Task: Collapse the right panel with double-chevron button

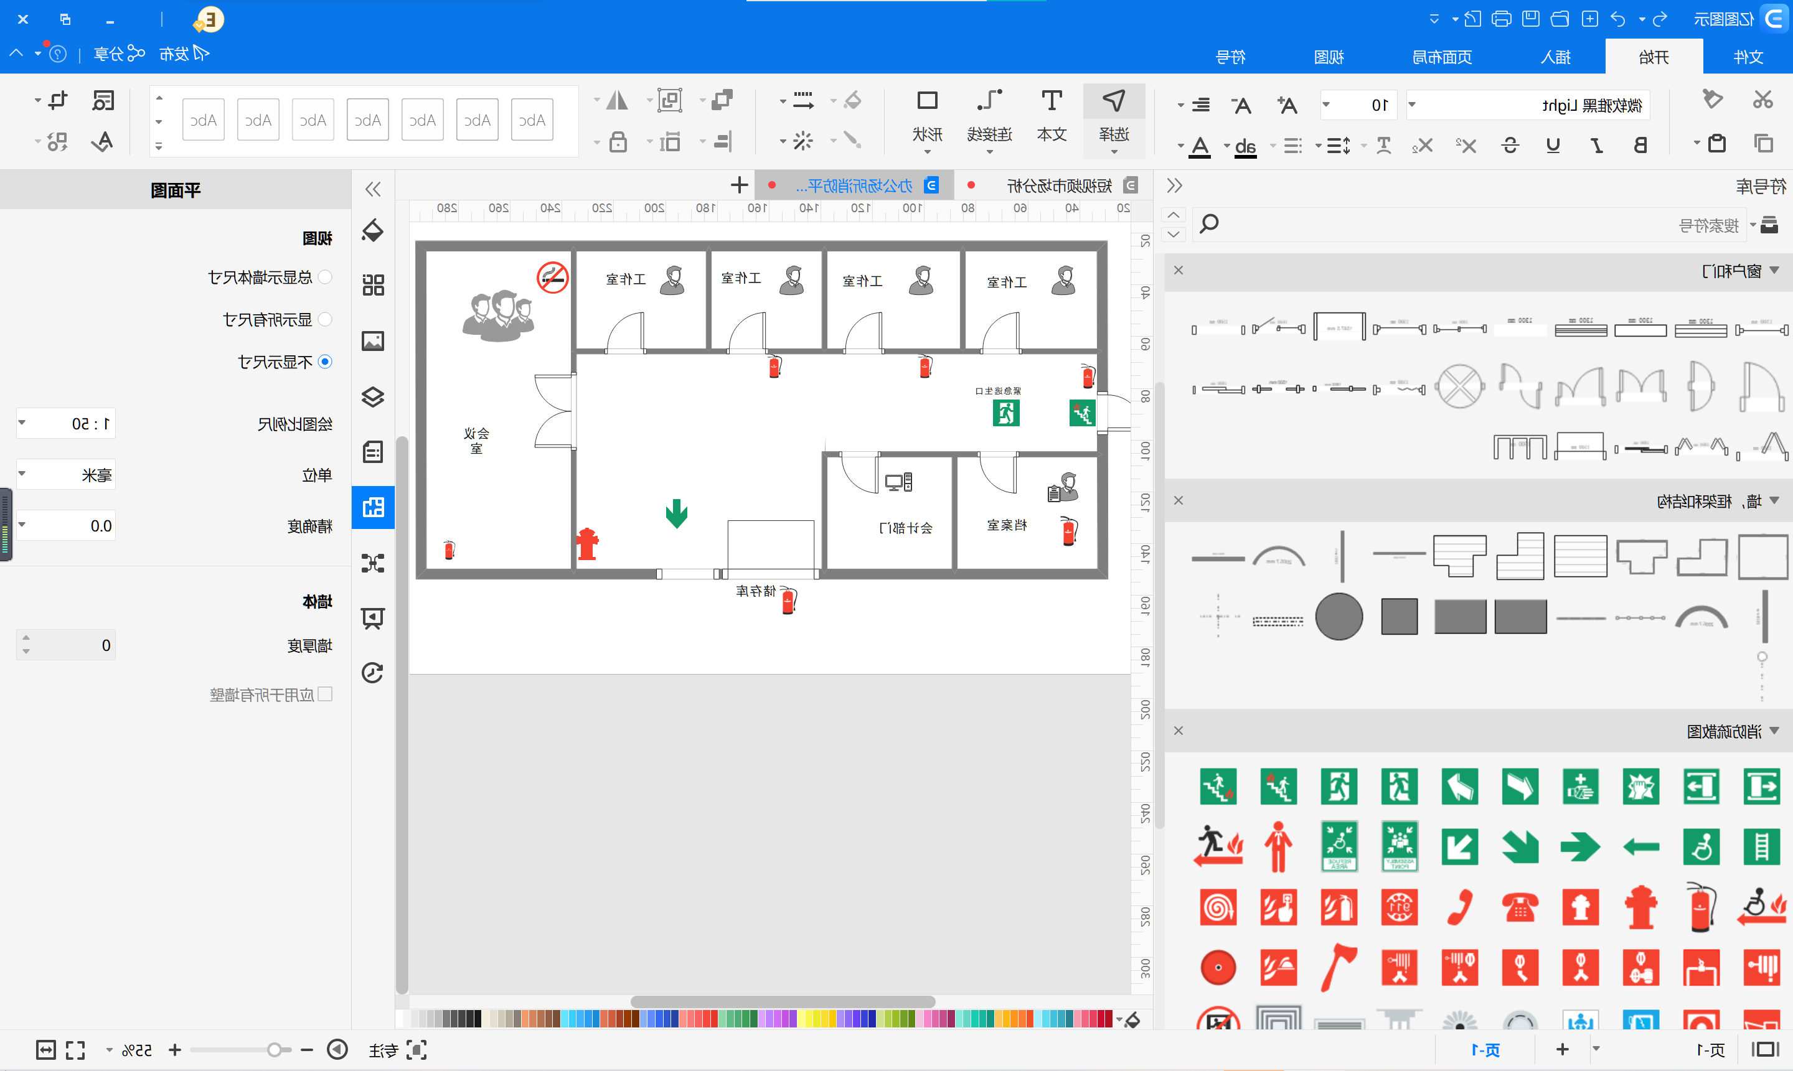Action: (1174, 186)
